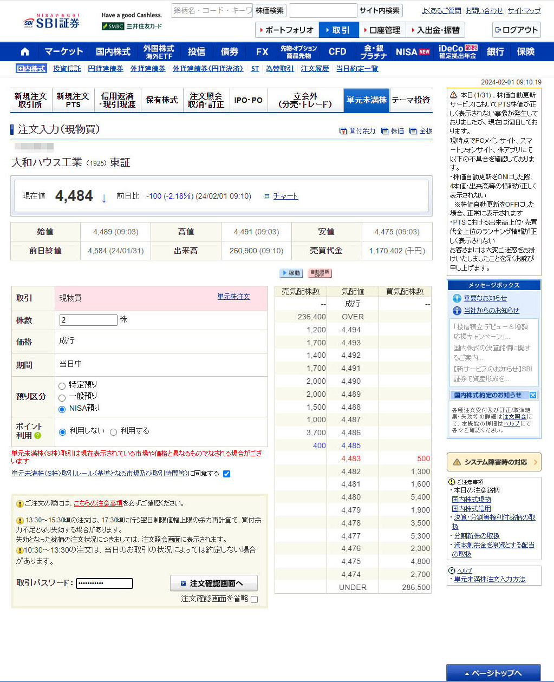Select 利用する for point usage
The width and height of the screenshot is (554, 682).
tap(113, 432)
